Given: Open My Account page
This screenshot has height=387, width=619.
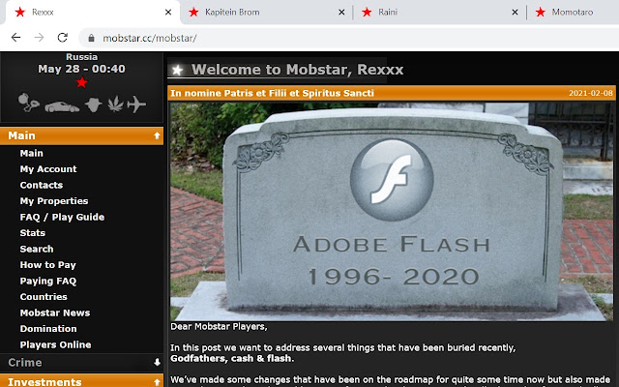Looking at the screenshot, I should [48, 169].
